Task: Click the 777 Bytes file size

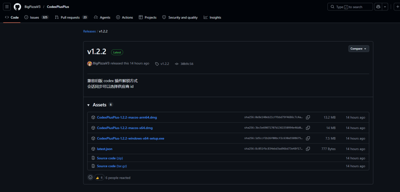Action: [329, 149]
